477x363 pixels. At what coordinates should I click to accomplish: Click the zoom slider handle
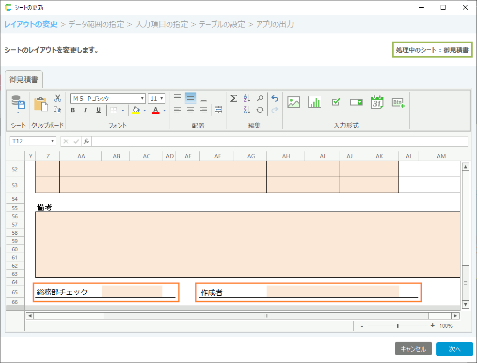click(398, 326)
